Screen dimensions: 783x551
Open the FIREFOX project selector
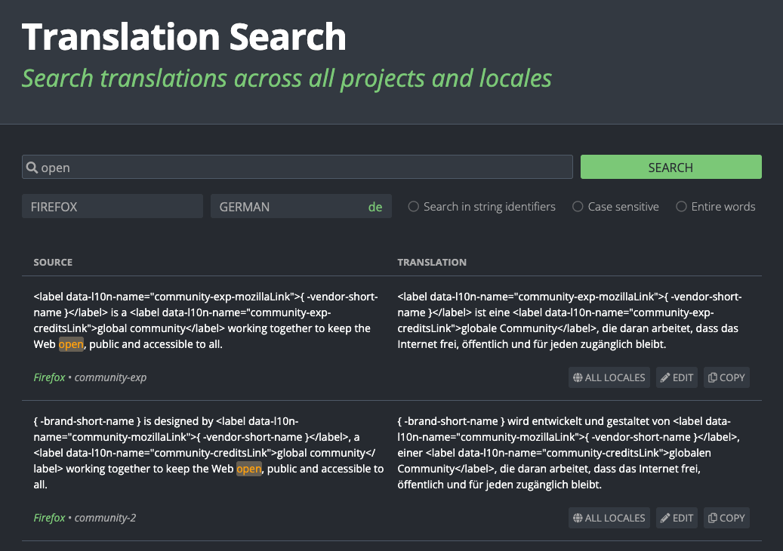[x=112, y=205]
